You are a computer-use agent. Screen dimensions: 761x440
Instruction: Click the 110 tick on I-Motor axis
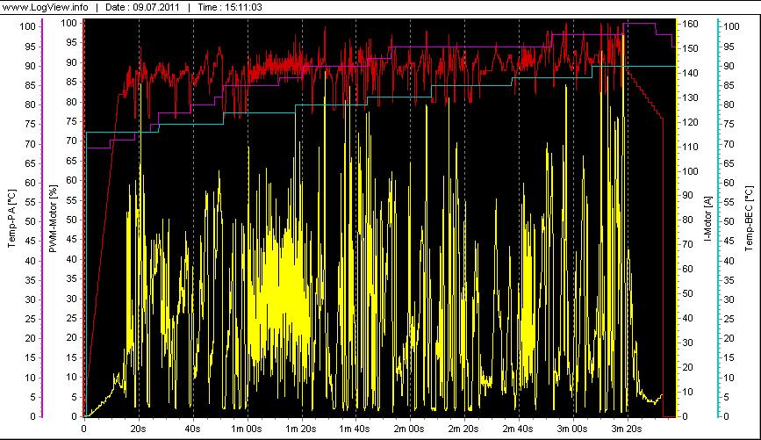pyautogui.click(x=690, y=147)
